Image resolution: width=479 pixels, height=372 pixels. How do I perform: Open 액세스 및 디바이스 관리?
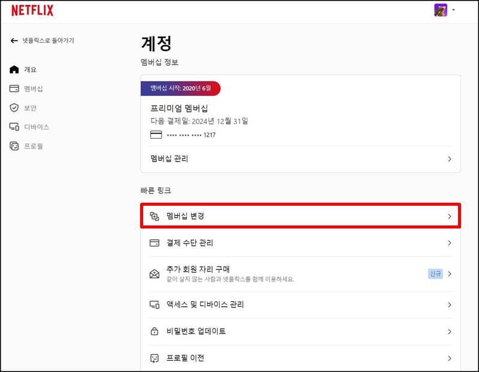[x=301, y=305]
